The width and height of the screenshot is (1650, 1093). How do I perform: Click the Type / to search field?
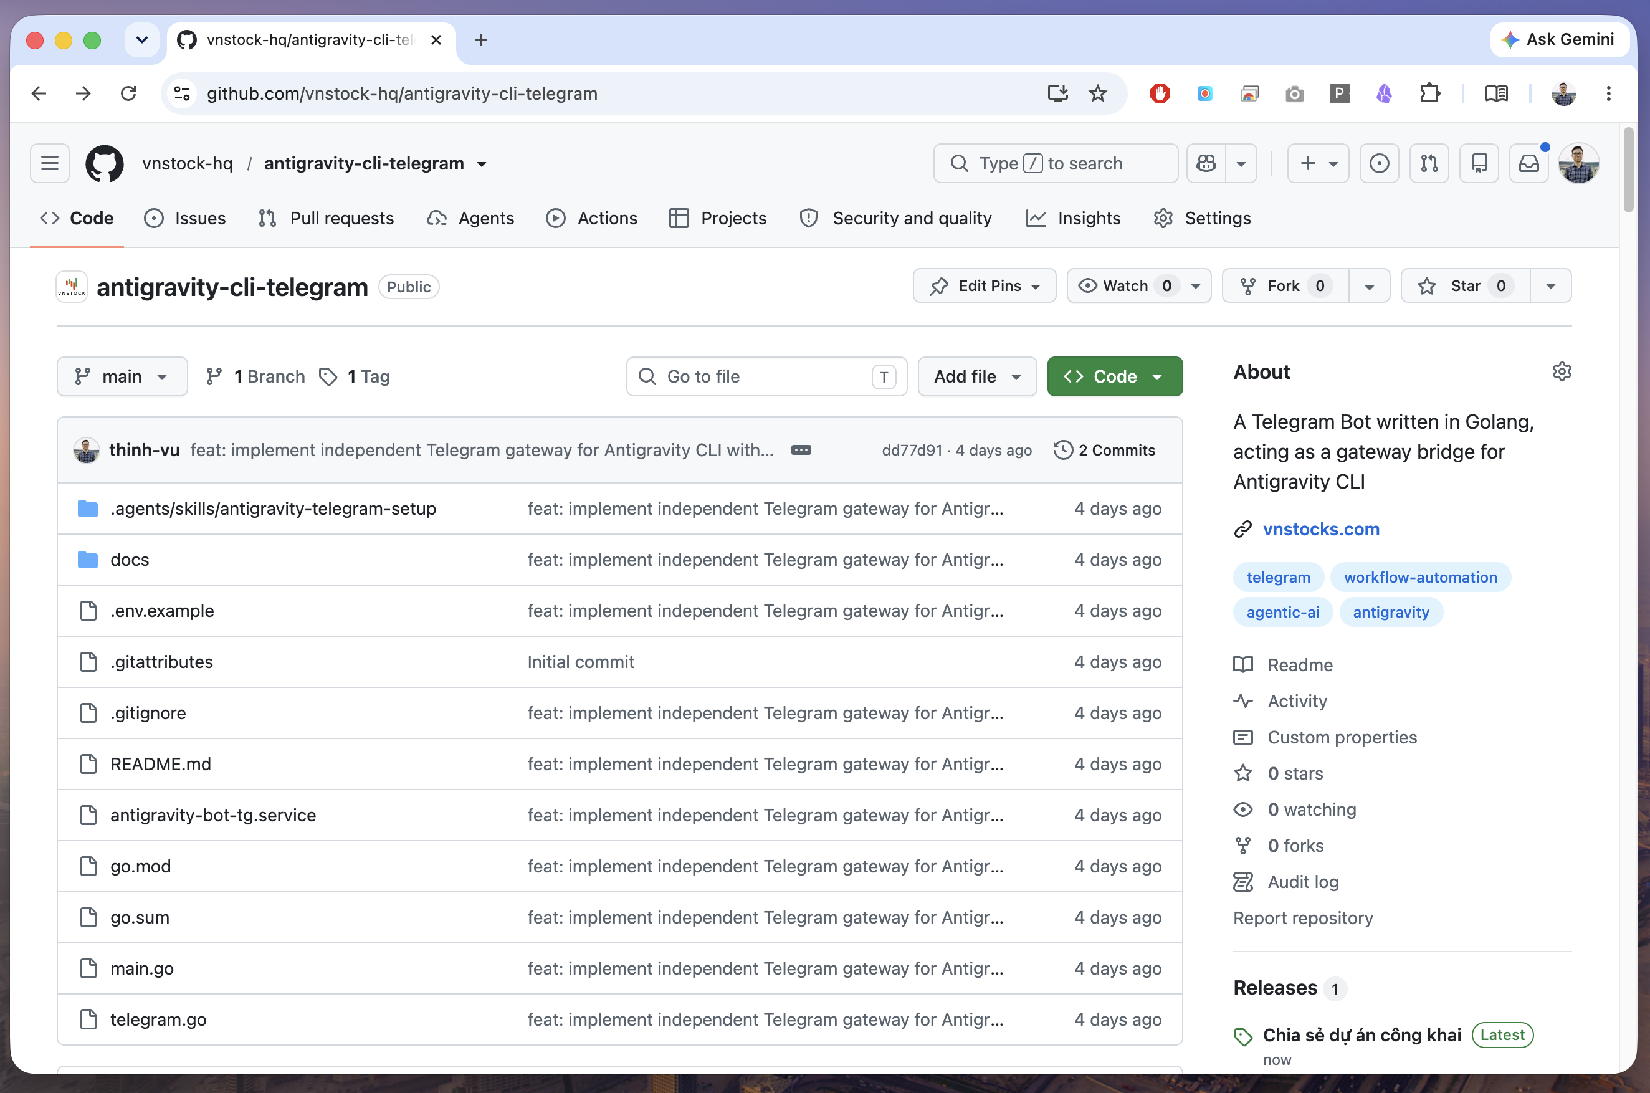pos(1056,163)
